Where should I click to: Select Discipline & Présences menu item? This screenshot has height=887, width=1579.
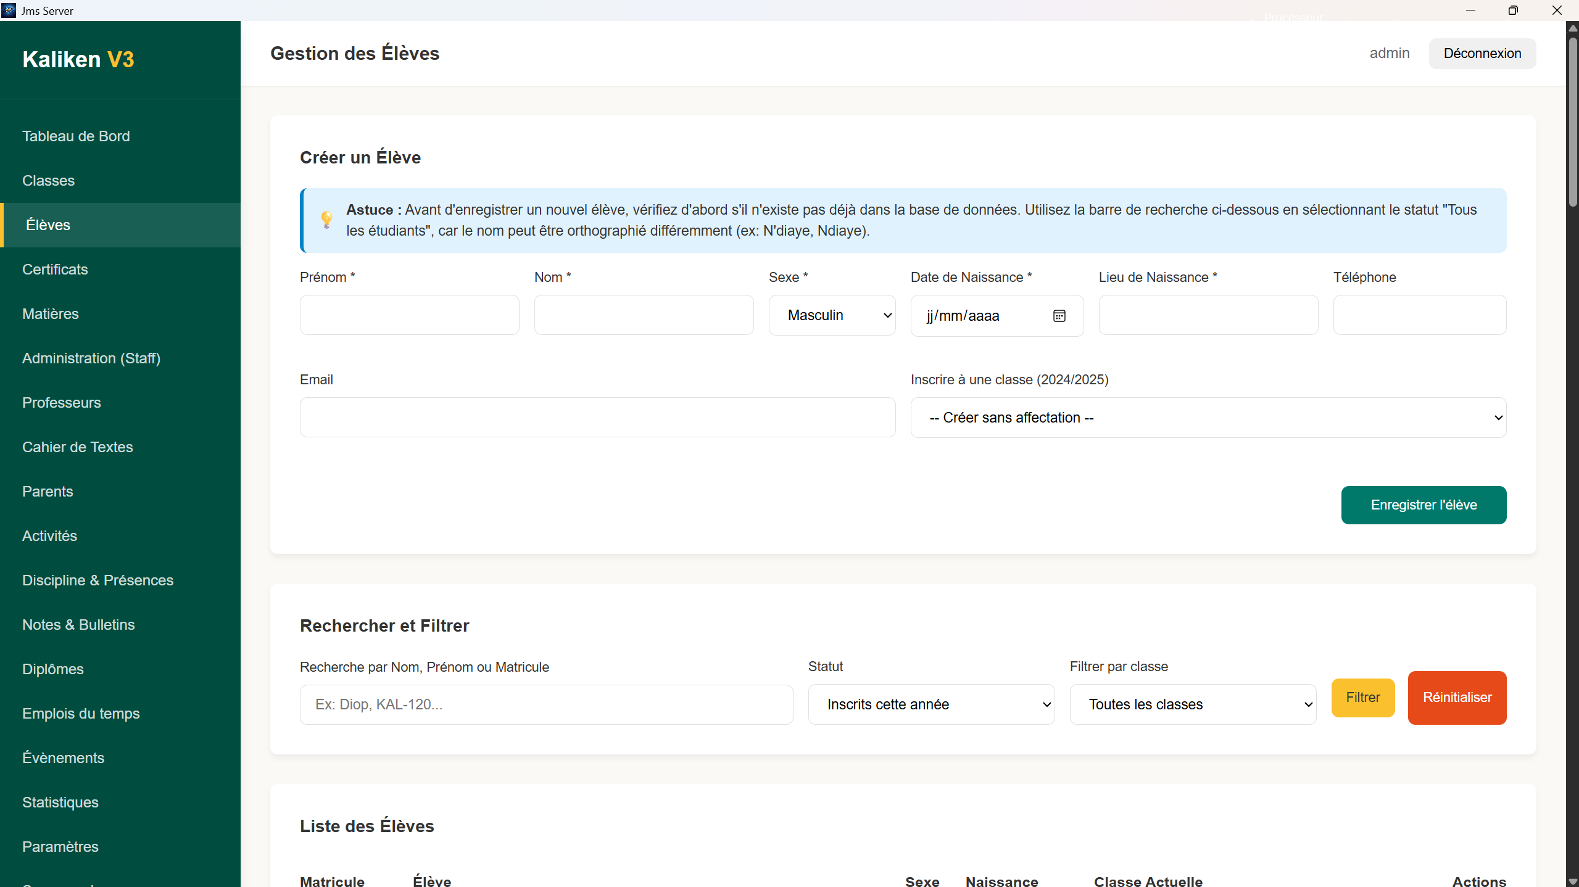pos(97,580)
